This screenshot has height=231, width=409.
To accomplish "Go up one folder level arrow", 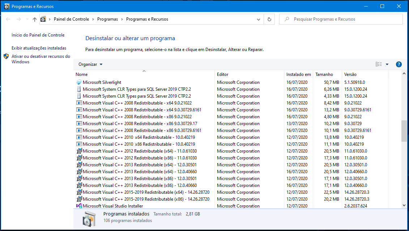I will pos(34,19).
